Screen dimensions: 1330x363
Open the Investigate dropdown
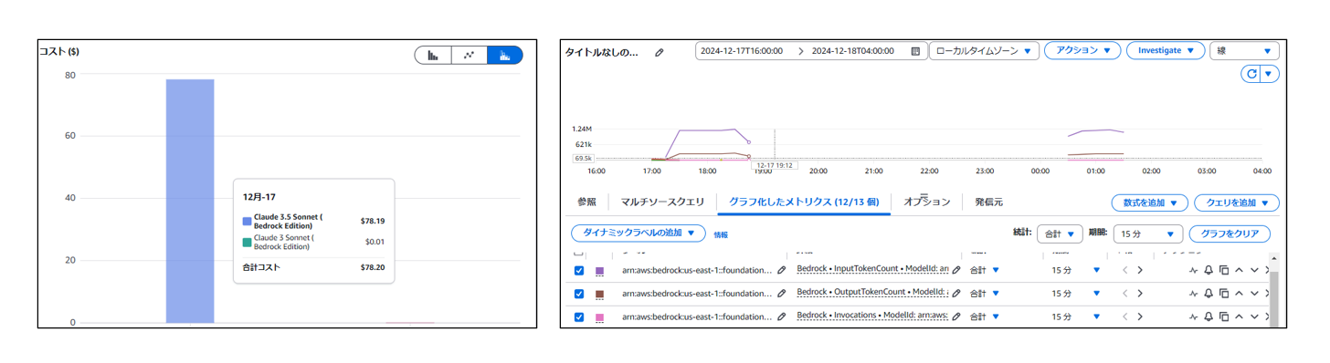1165,51
